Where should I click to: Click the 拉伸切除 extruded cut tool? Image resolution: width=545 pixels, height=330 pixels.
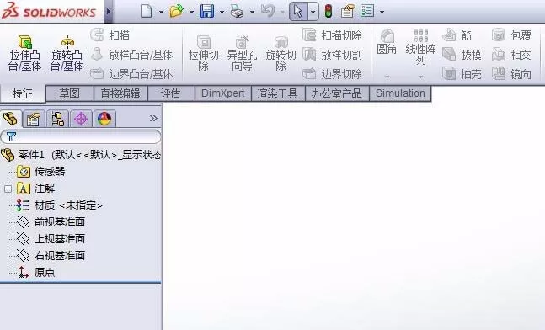[x=204, y=53]
